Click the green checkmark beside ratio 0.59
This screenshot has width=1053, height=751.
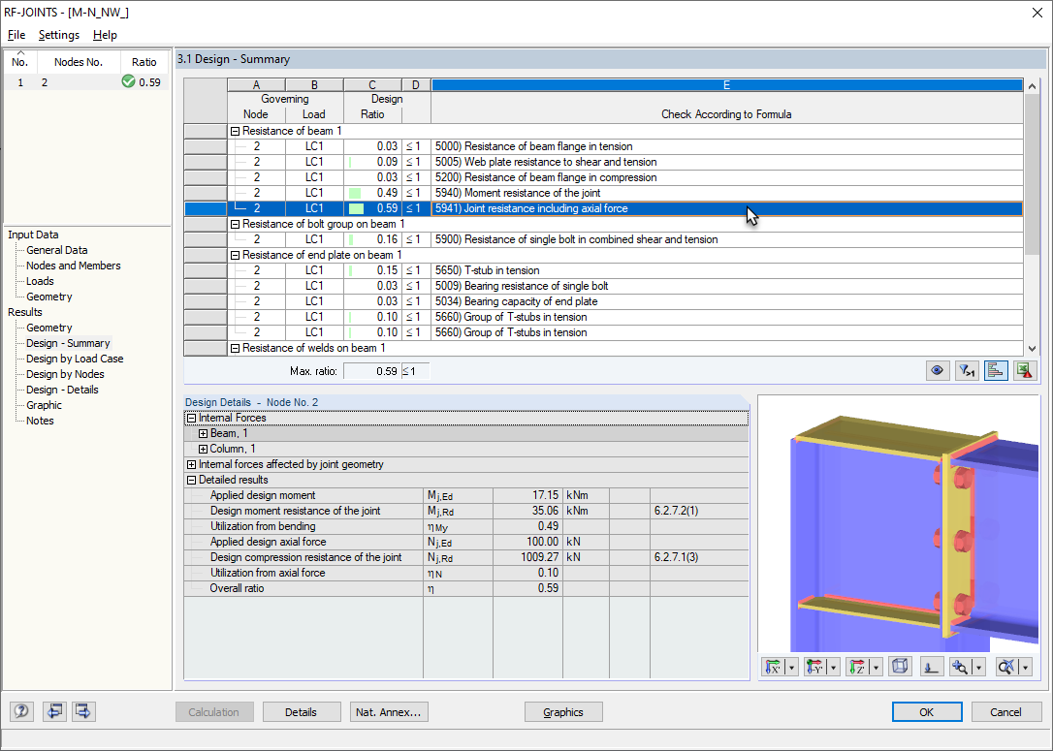[128, 81]
